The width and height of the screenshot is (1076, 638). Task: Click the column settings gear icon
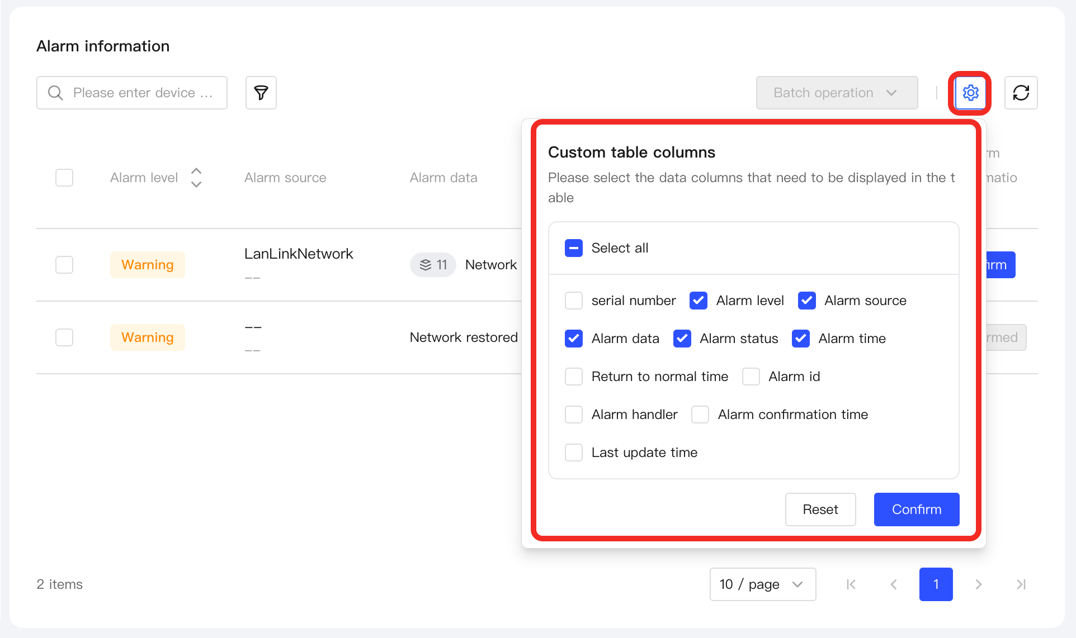(970, 93)
